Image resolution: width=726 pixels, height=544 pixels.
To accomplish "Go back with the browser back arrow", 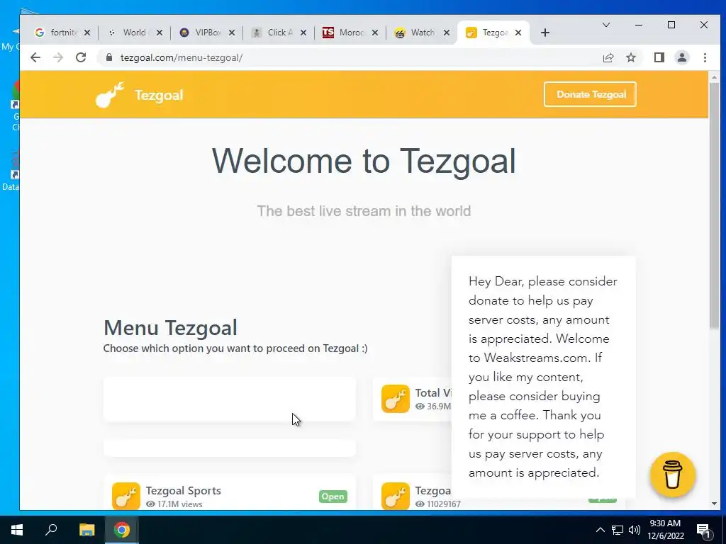I will point(35,57).
